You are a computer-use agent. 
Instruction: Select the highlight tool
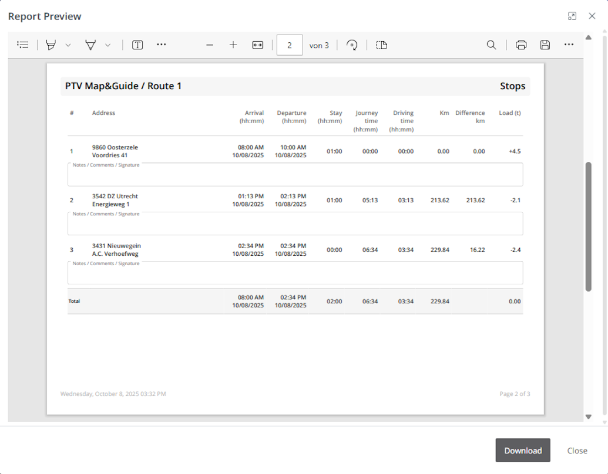click(51, 45)
